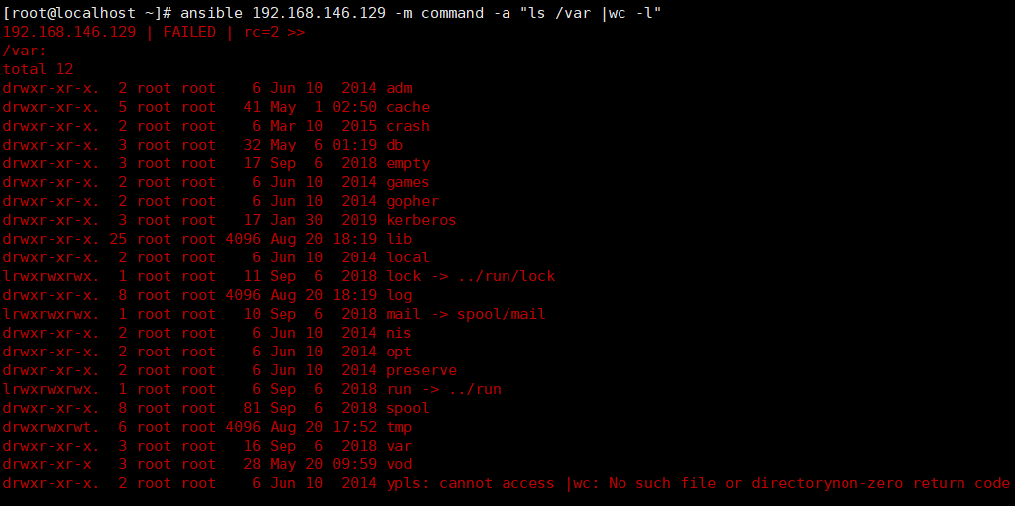This screenshot has width=1015, height=506.
Task: Click the "vod" directory name
Action: [399, 464]
